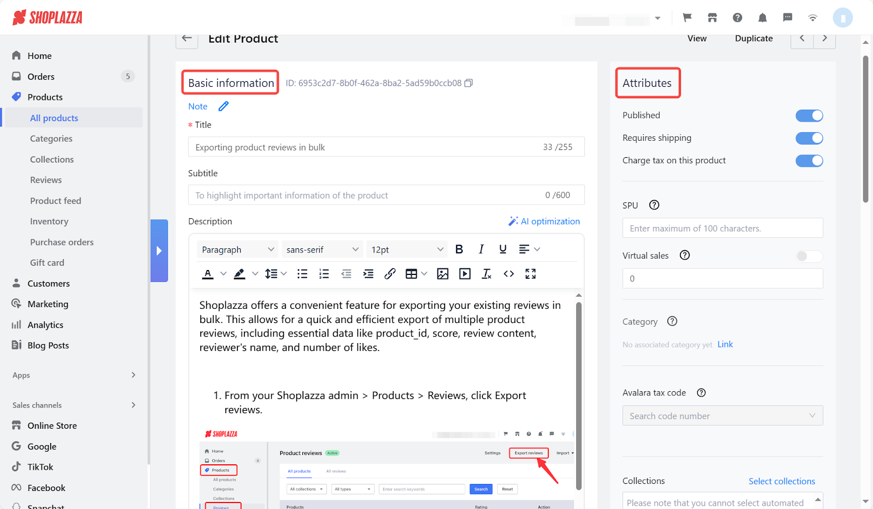This screenshot has height=509, width=873.
Task: Click the pencil icon next to Note
Action: [x=224, y=106]
